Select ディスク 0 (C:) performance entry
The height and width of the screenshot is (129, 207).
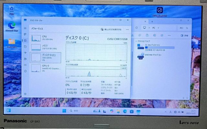point(46,57)
